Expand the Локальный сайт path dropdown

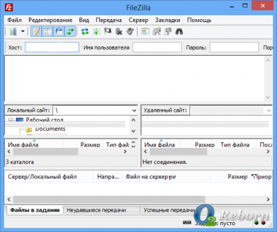click(x=134, y=110)
